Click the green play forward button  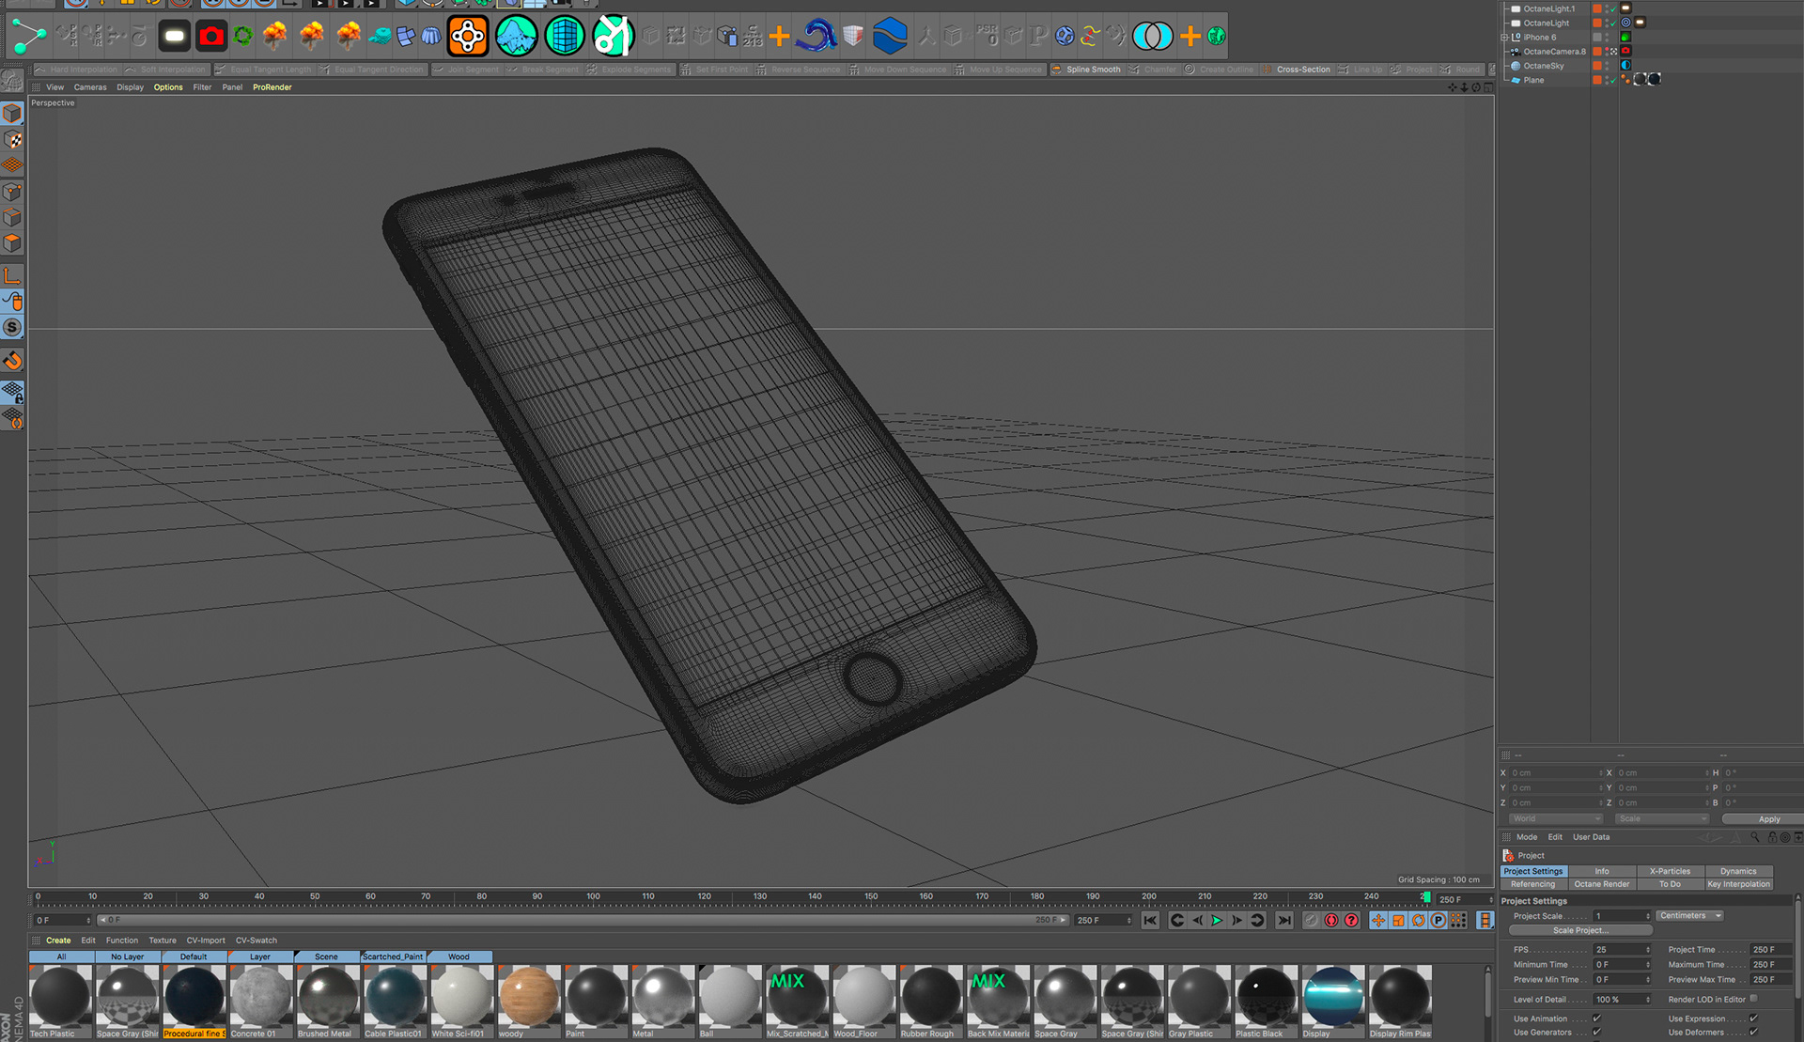[x=1217, y=921]
